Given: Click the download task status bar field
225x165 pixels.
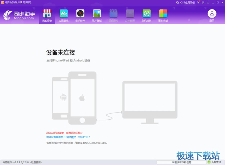Looking at the screenshot, I should click(x=181, y=162).
